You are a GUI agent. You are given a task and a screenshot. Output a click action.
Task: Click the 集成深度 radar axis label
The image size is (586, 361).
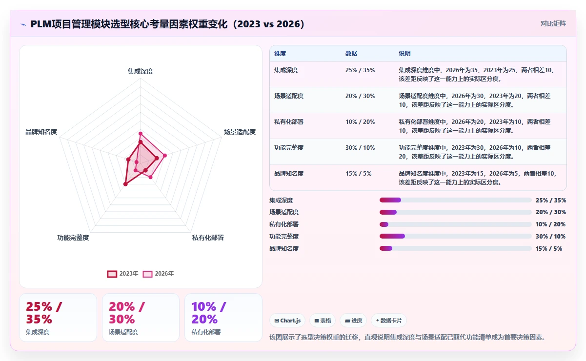141,71
